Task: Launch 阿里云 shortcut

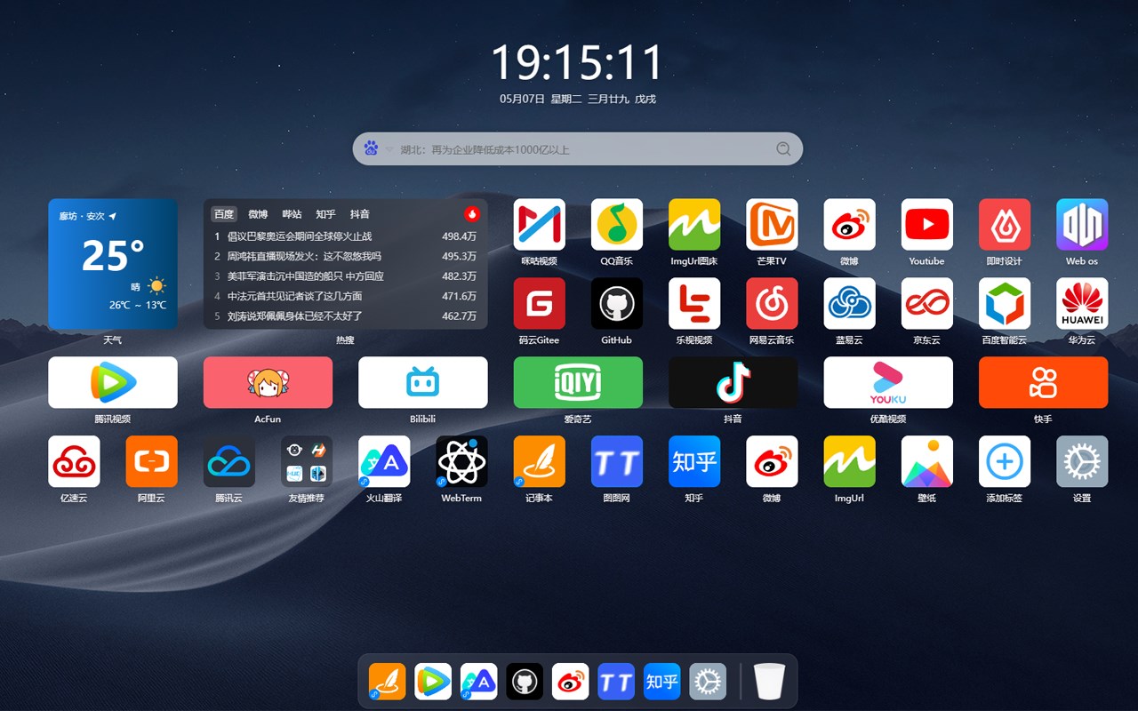Action: (x=151, y=461)
